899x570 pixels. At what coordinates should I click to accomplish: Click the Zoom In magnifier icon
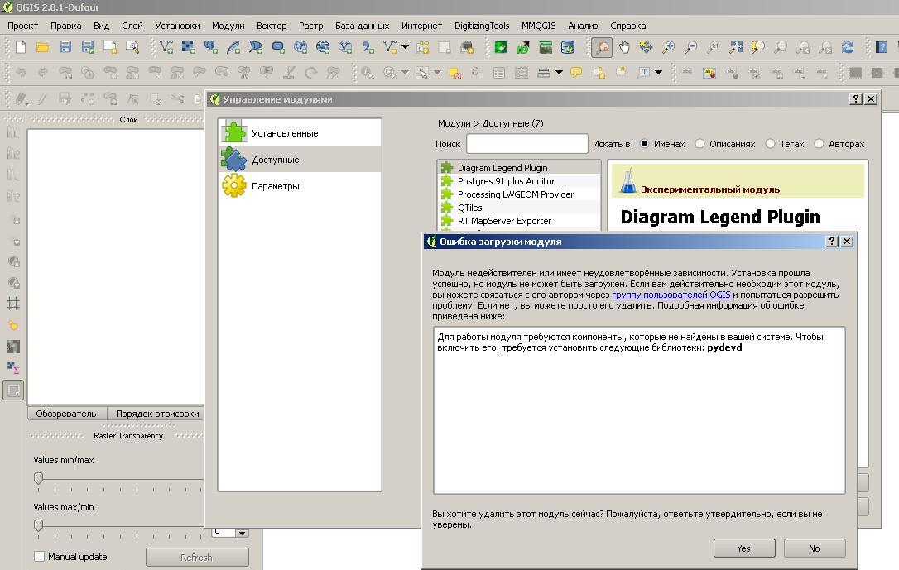(668, 48)
